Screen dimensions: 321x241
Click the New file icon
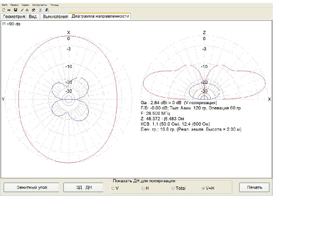click(4, 10)
